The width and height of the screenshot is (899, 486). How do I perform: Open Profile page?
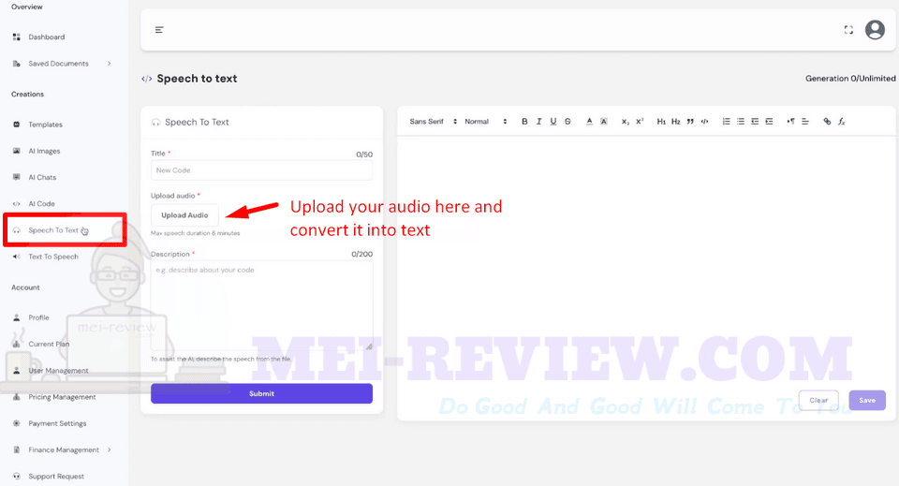[39, 317]
